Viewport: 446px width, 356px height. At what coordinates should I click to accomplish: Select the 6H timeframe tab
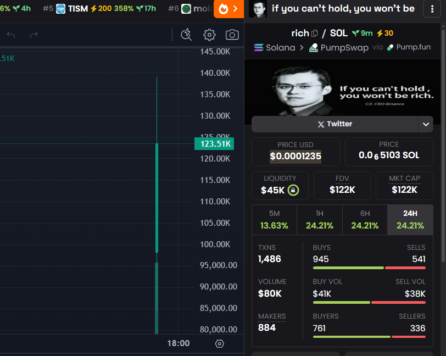[365, 220]
